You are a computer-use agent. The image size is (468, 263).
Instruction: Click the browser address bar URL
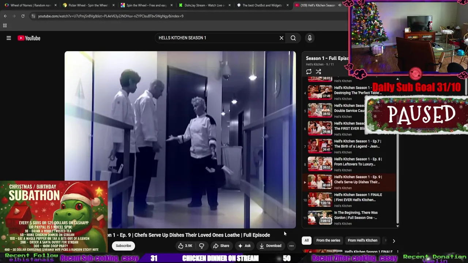click(111, 16)
